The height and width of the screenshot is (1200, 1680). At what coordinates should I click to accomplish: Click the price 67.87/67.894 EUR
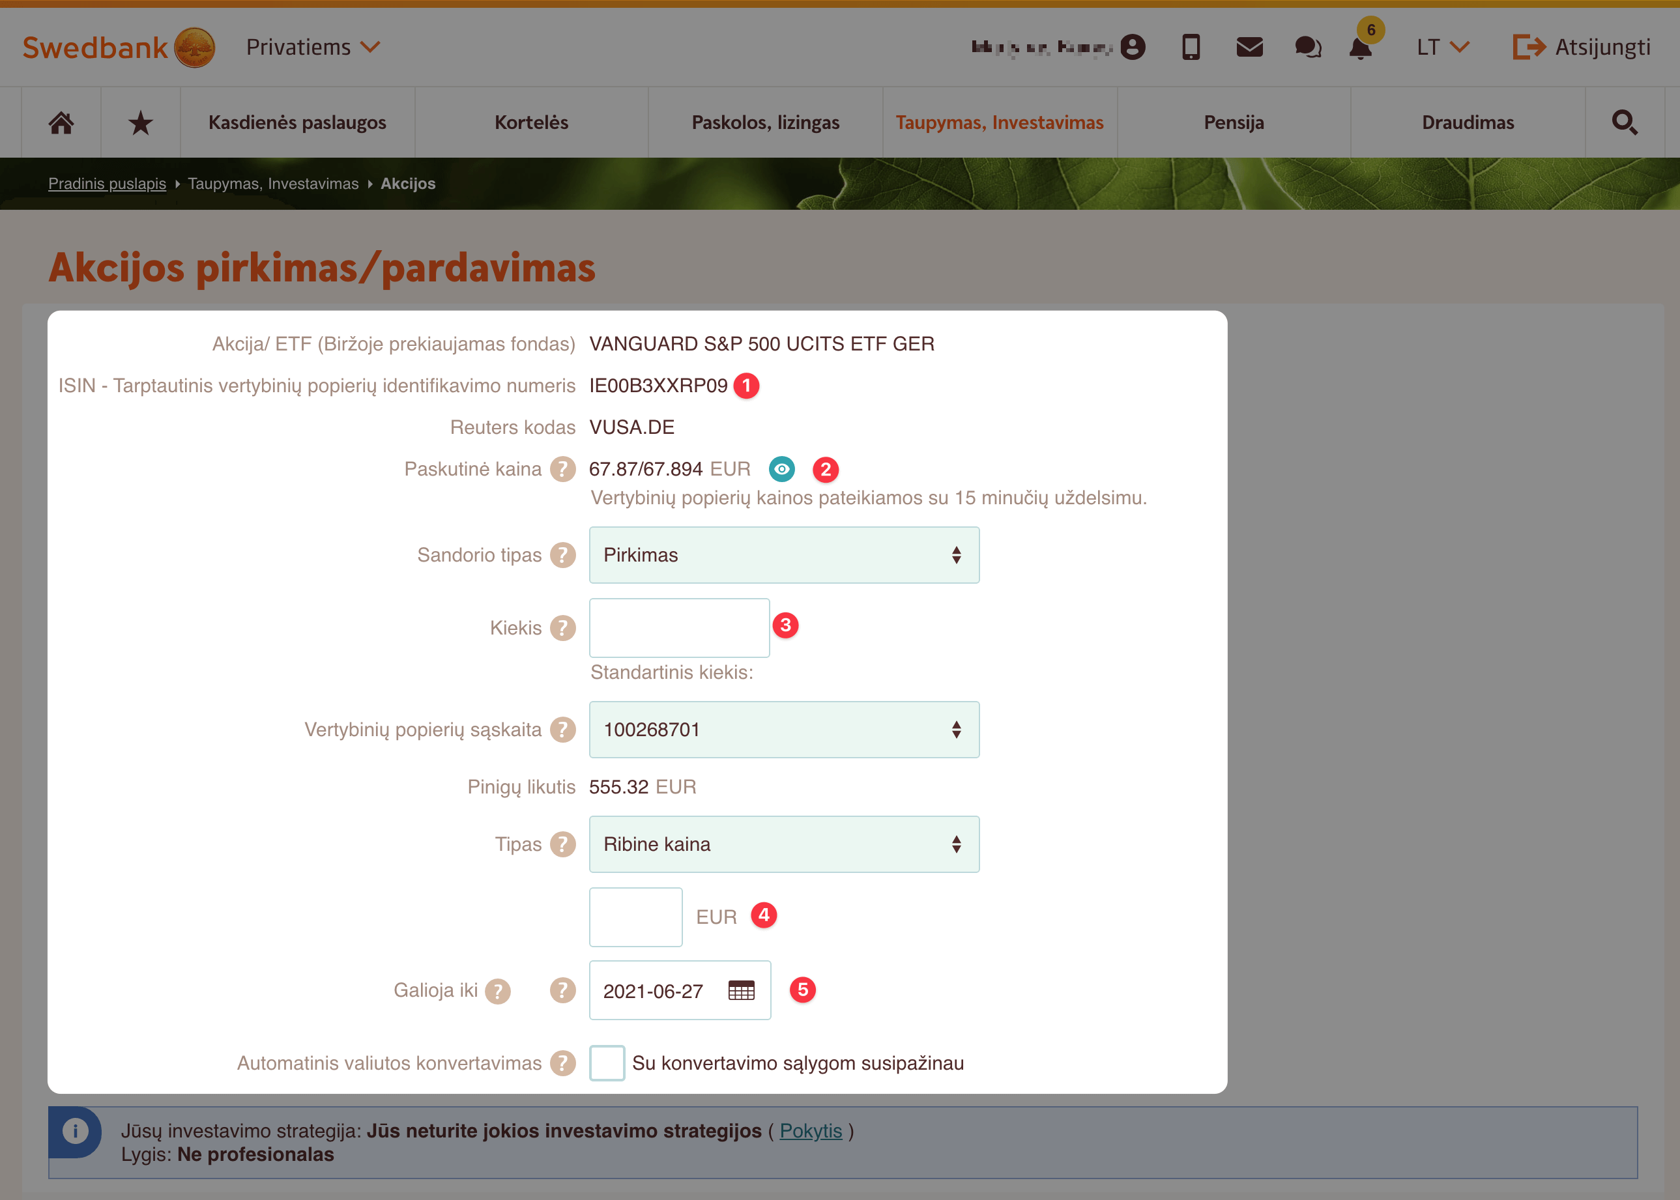(670, 469)
